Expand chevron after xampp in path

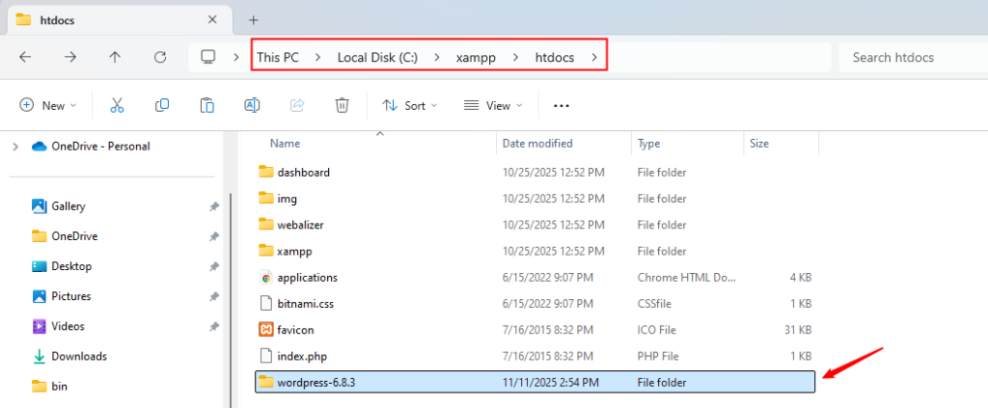click(516, 57)
